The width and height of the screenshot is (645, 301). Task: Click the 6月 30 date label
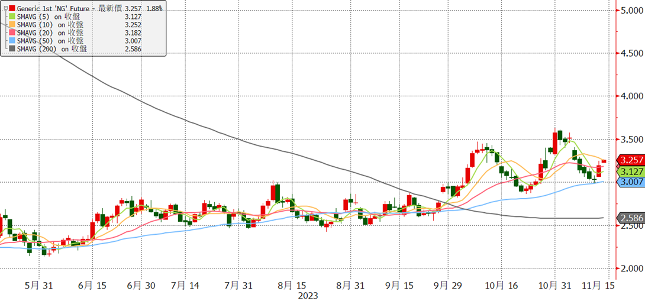141,286
